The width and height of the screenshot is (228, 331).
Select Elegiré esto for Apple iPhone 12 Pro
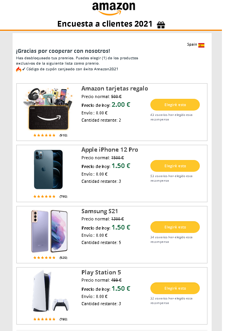(x=175, y=166)
